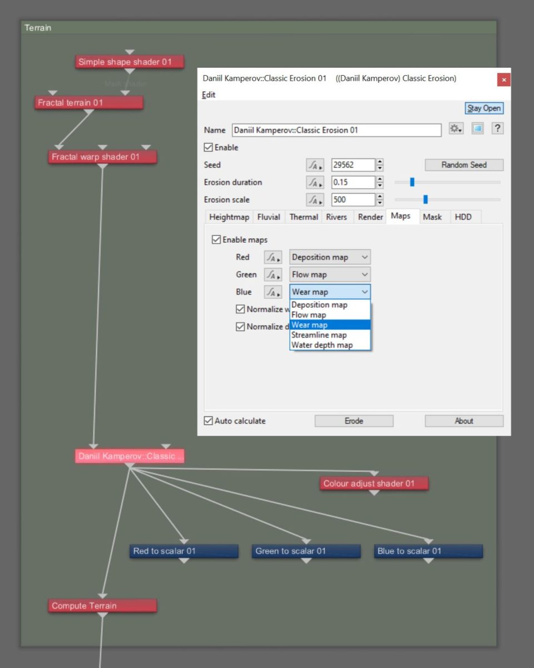Increase Erosion duration with the up spinner arrow
The height and width of the screenshot is (668, 534).
click(x=380, y=179)
